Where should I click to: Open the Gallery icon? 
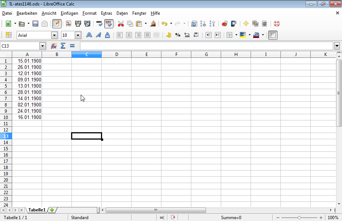click(x=255, y=24)
